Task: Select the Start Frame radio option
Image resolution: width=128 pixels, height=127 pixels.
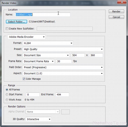Action: [x=7, y=95]
